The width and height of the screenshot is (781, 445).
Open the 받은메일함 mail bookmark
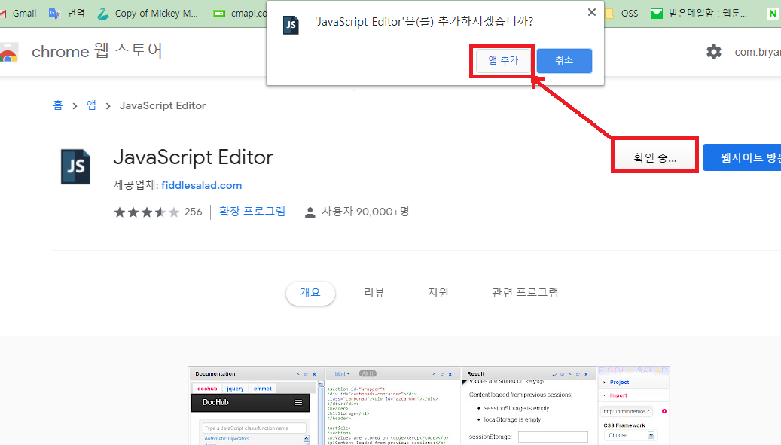click(699, 14)
